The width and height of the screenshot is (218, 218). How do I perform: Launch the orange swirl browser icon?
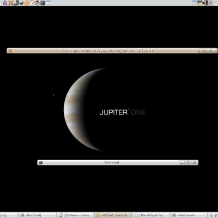[27, 3]
